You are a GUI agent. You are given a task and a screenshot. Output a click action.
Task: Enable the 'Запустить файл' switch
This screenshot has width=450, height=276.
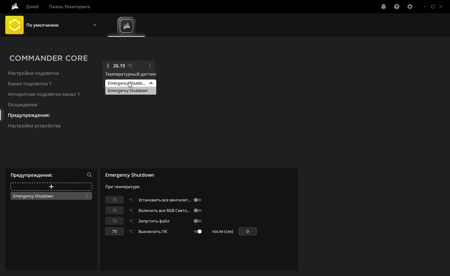(x=198, y=221)
